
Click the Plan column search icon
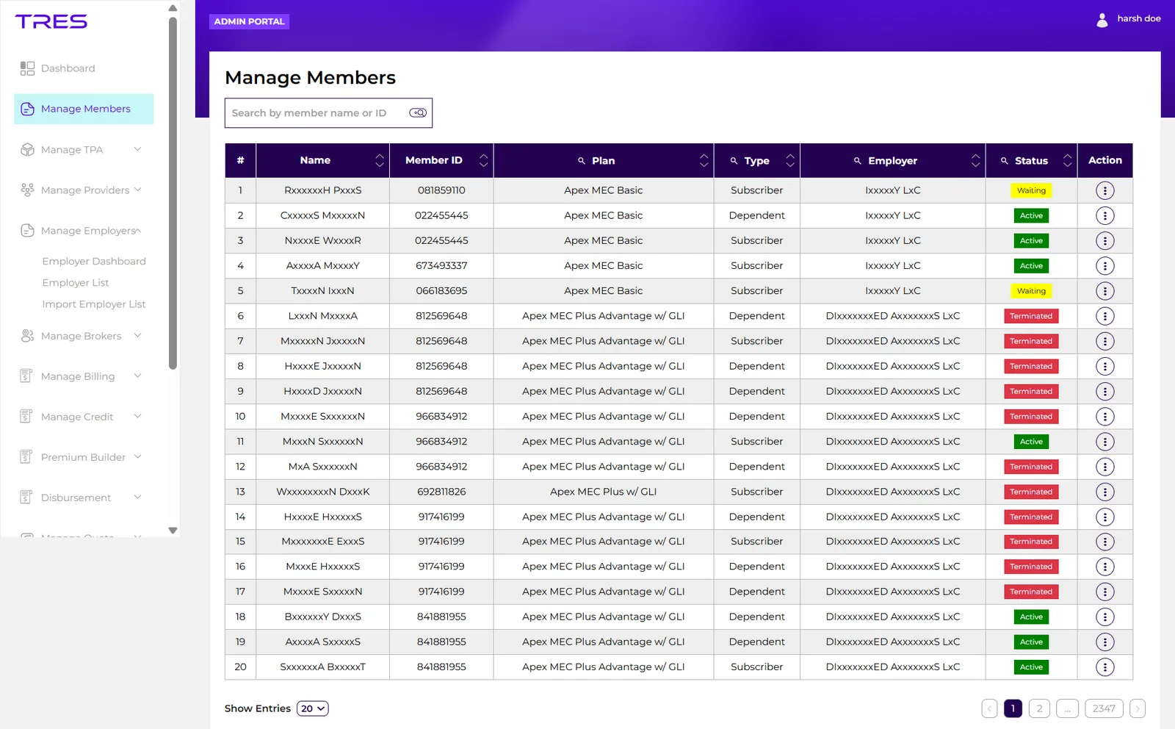point(581,161)
